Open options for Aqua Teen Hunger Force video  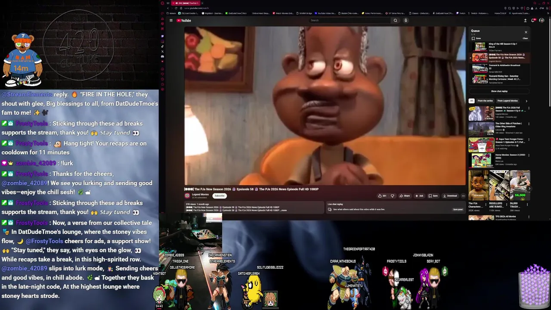529,139
